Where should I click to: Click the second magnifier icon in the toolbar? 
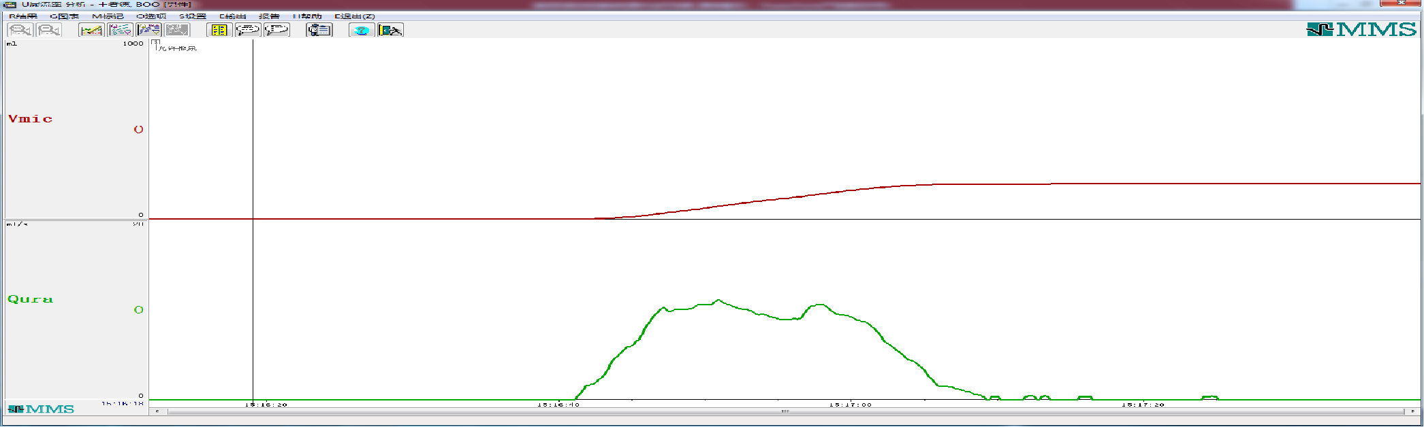pos(49,30)
